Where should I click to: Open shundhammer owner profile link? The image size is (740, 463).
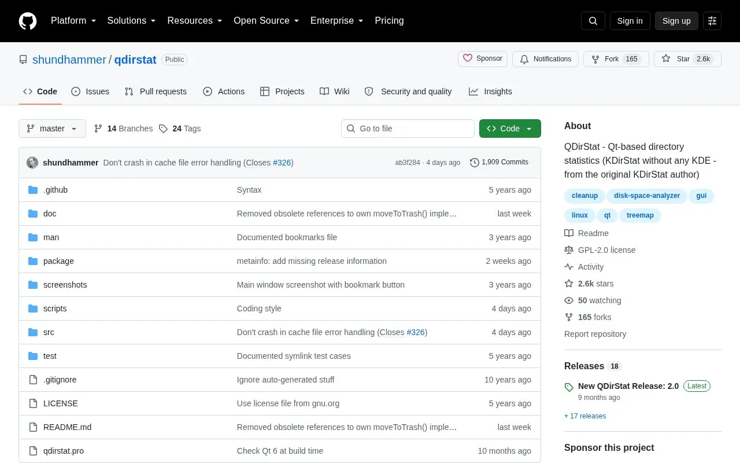tap(69, 60)
